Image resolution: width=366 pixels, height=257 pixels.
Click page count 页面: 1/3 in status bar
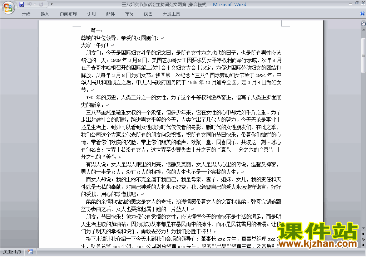[x=12, y=252]
